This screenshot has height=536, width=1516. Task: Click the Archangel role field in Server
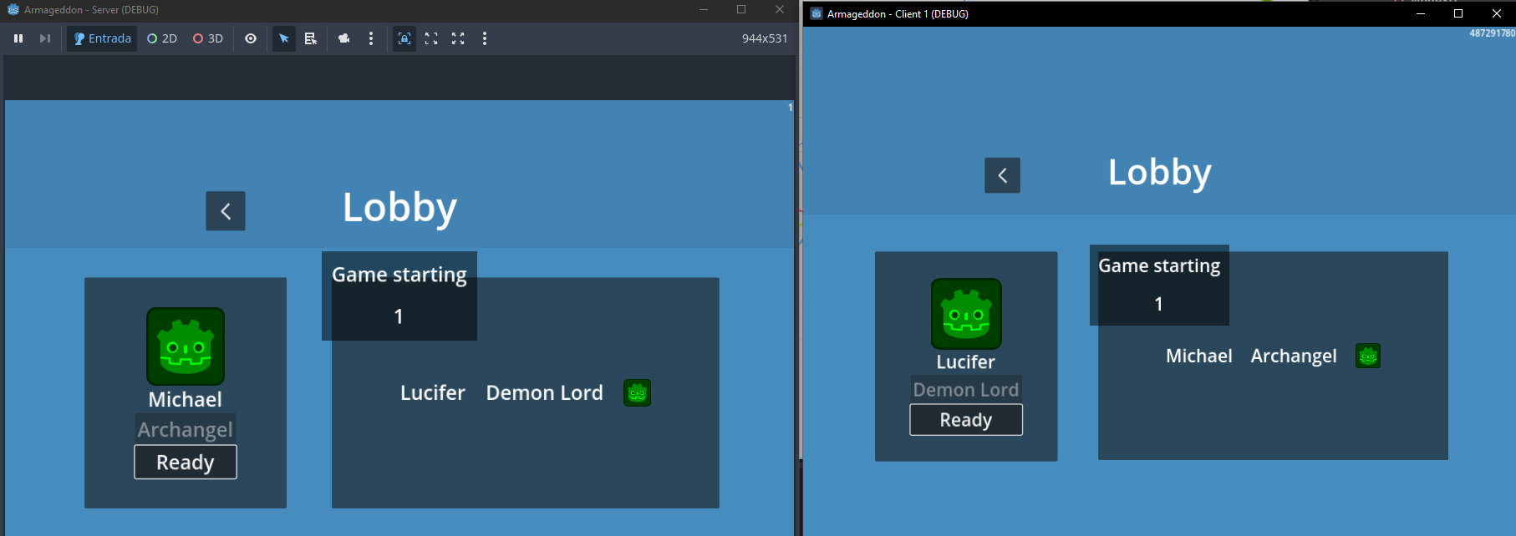[186, 429]
